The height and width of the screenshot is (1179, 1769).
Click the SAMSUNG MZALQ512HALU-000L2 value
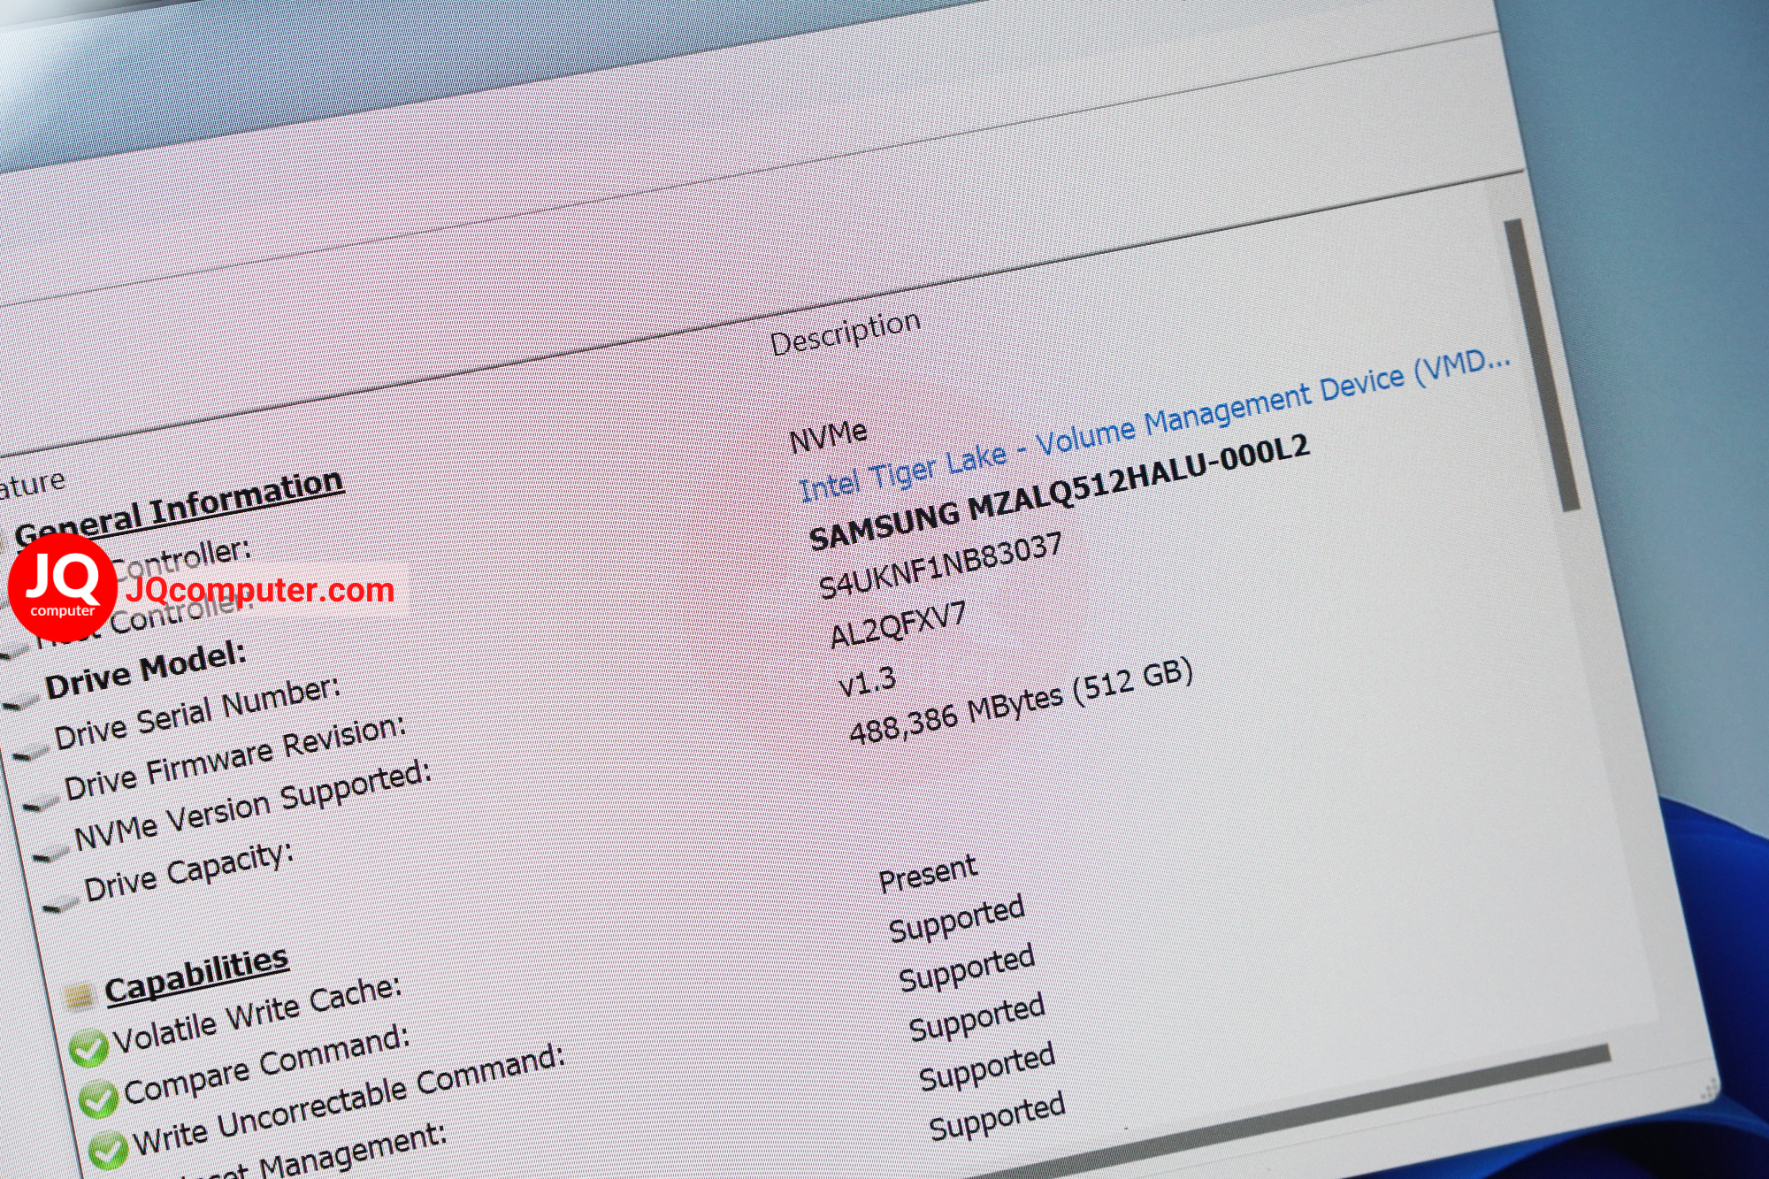pyautogui.click(x=1059, y=493)
